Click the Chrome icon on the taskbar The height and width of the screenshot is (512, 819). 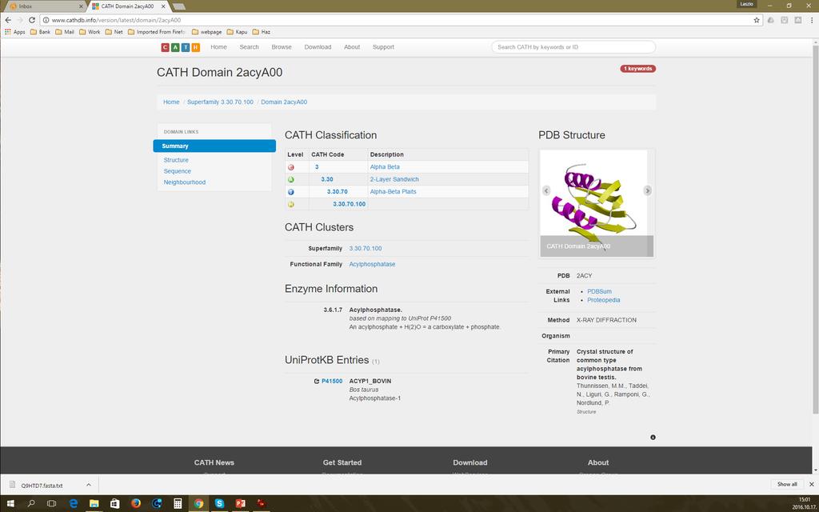coord(198,504)
